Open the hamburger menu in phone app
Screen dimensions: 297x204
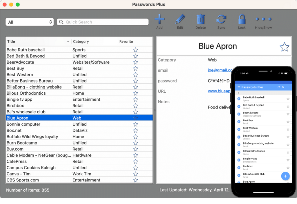[239, 87]
